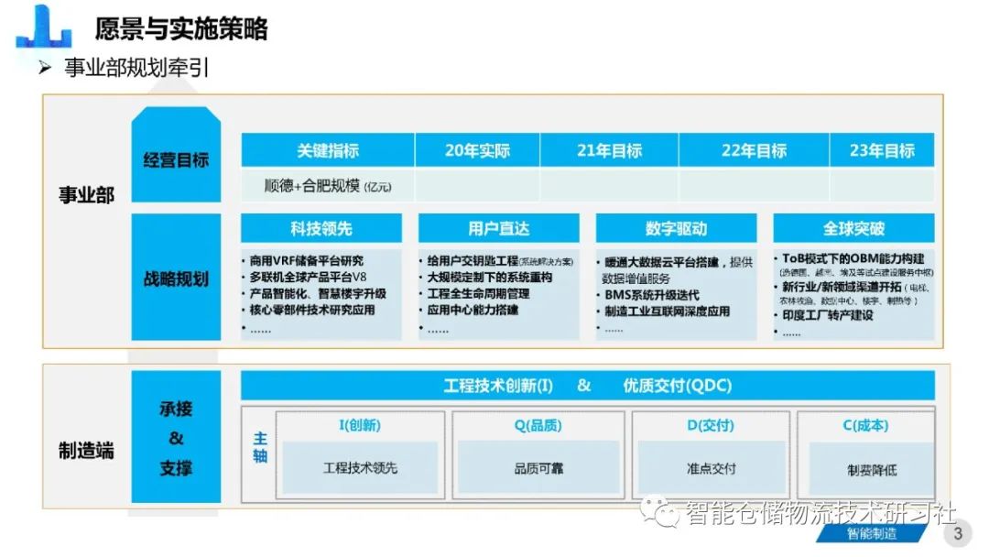Select the line 工程全生命周期管理
Screen dimensions: 989x557
tap(478, 293)
